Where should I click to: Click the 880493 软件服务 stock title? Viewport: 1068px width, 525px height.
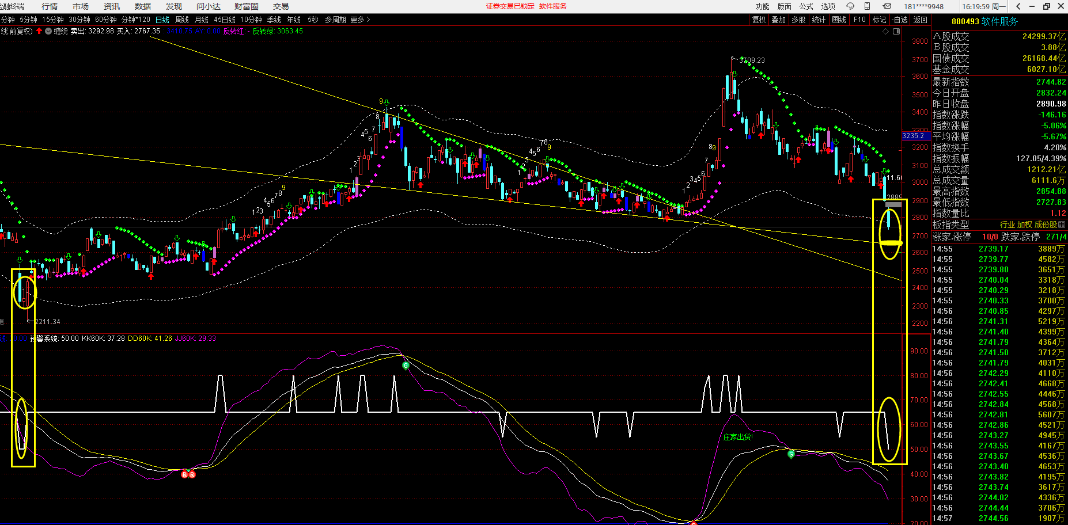tap(984, 21)
